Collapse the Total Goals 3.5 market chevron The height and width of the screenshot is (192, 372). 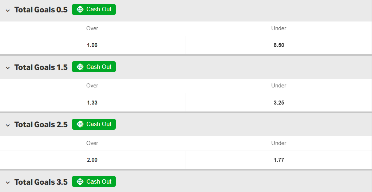[8, 183]
